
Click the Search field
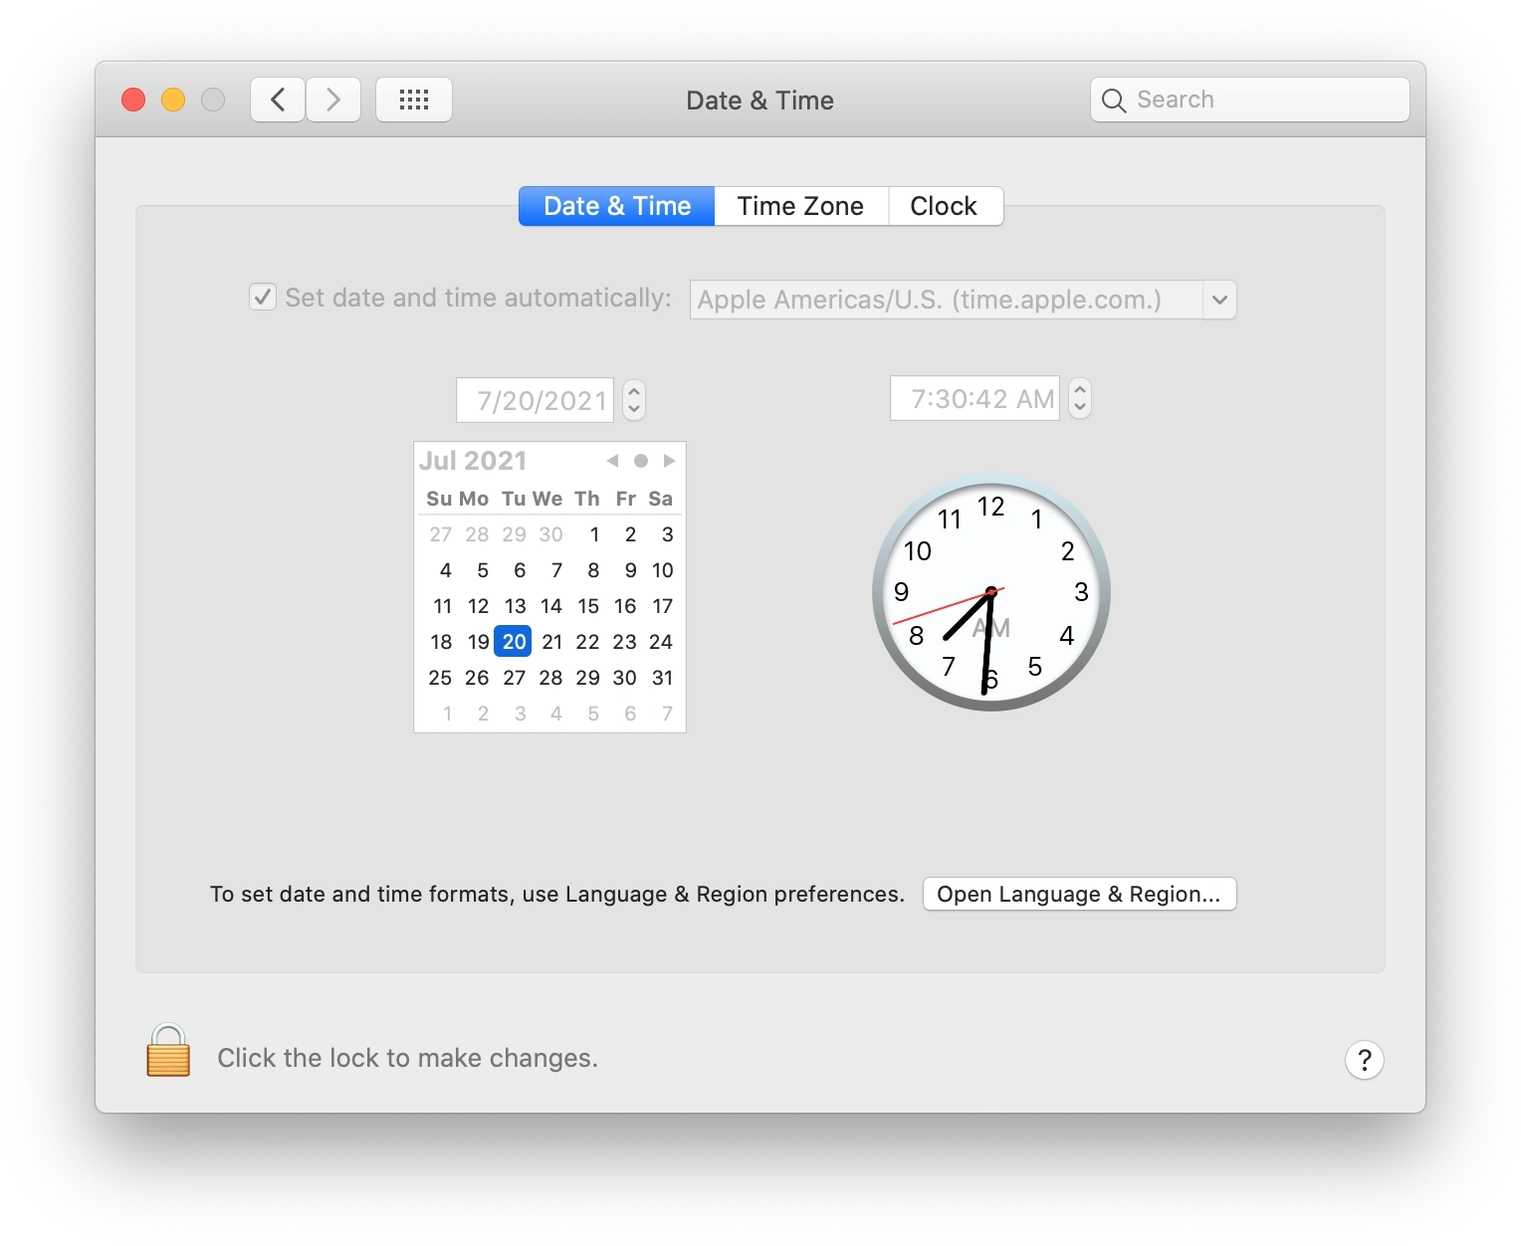coord(1250,100)
